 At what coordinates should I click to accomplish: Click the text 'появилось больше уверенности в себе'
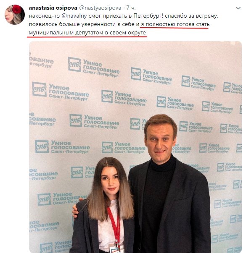coord(82,24)
